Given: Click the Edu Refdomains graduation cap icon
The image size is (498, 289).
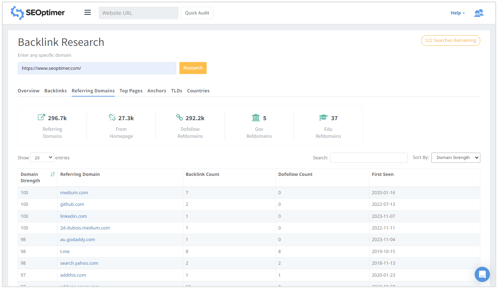Looking at the screenshot, I should 323,117.
